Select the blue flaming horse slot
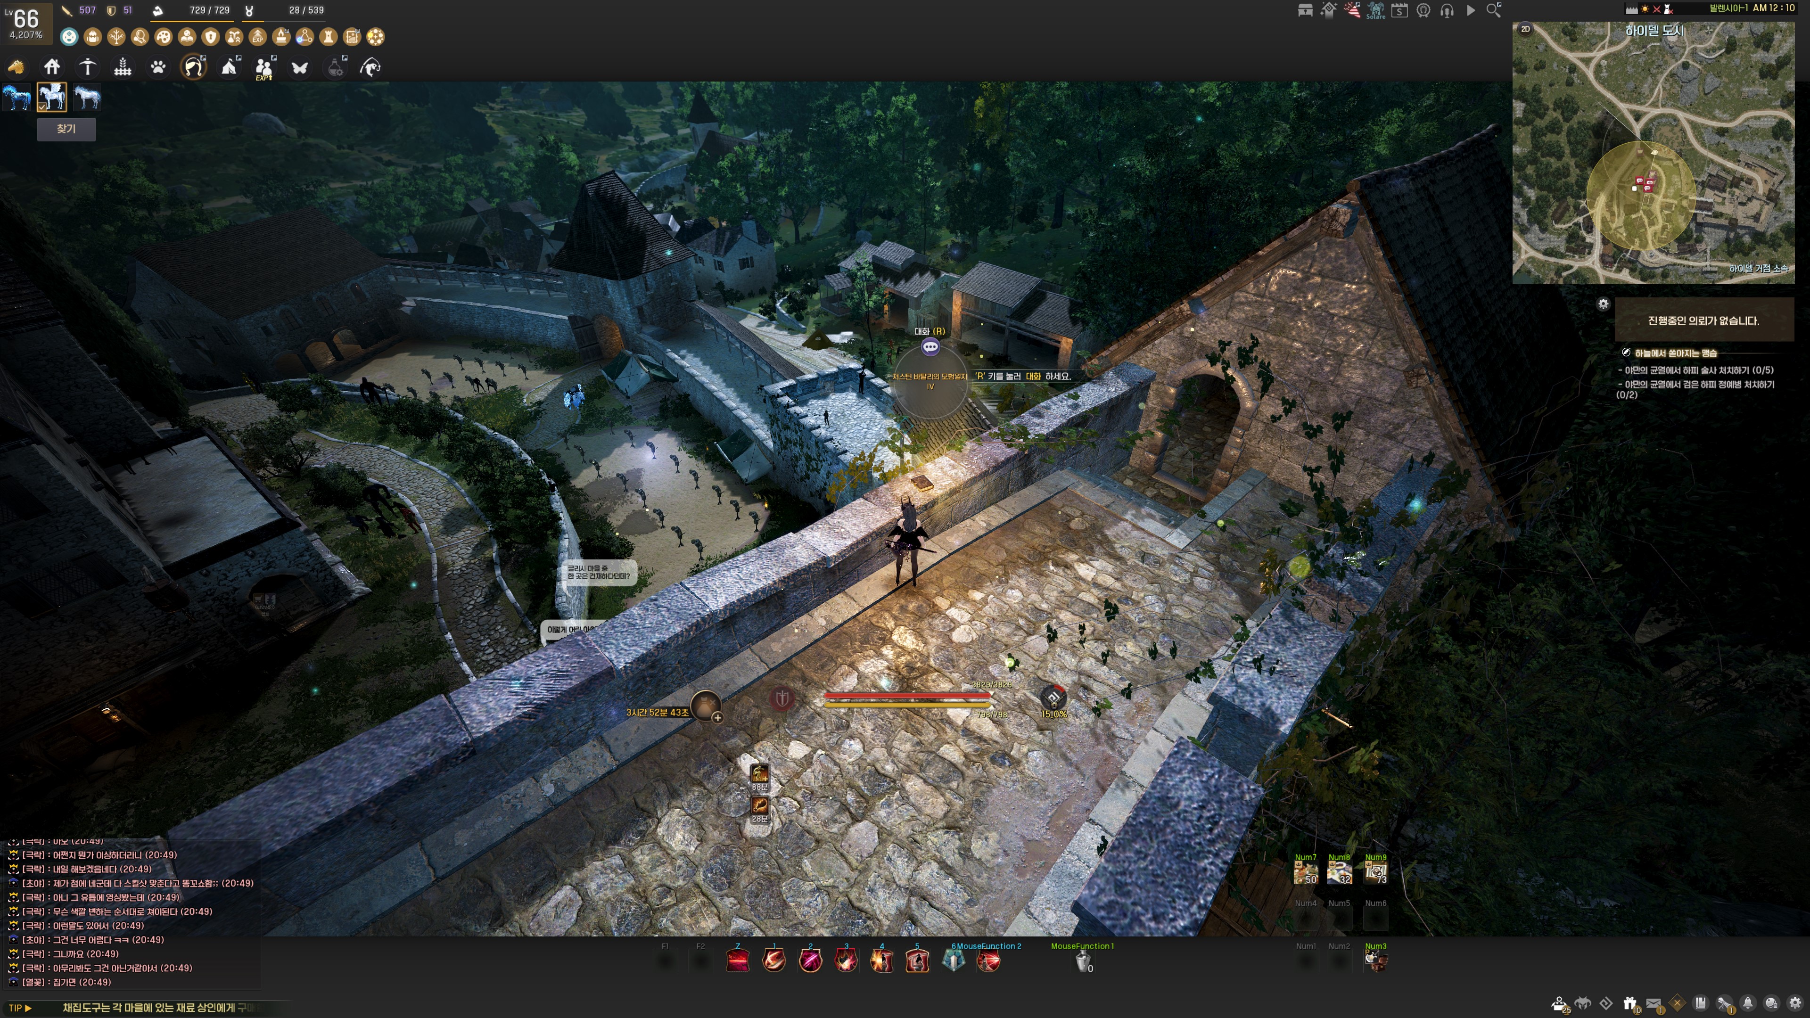Image resolution: width=1810 pixels, height=1018 pixels. (17, 97)
